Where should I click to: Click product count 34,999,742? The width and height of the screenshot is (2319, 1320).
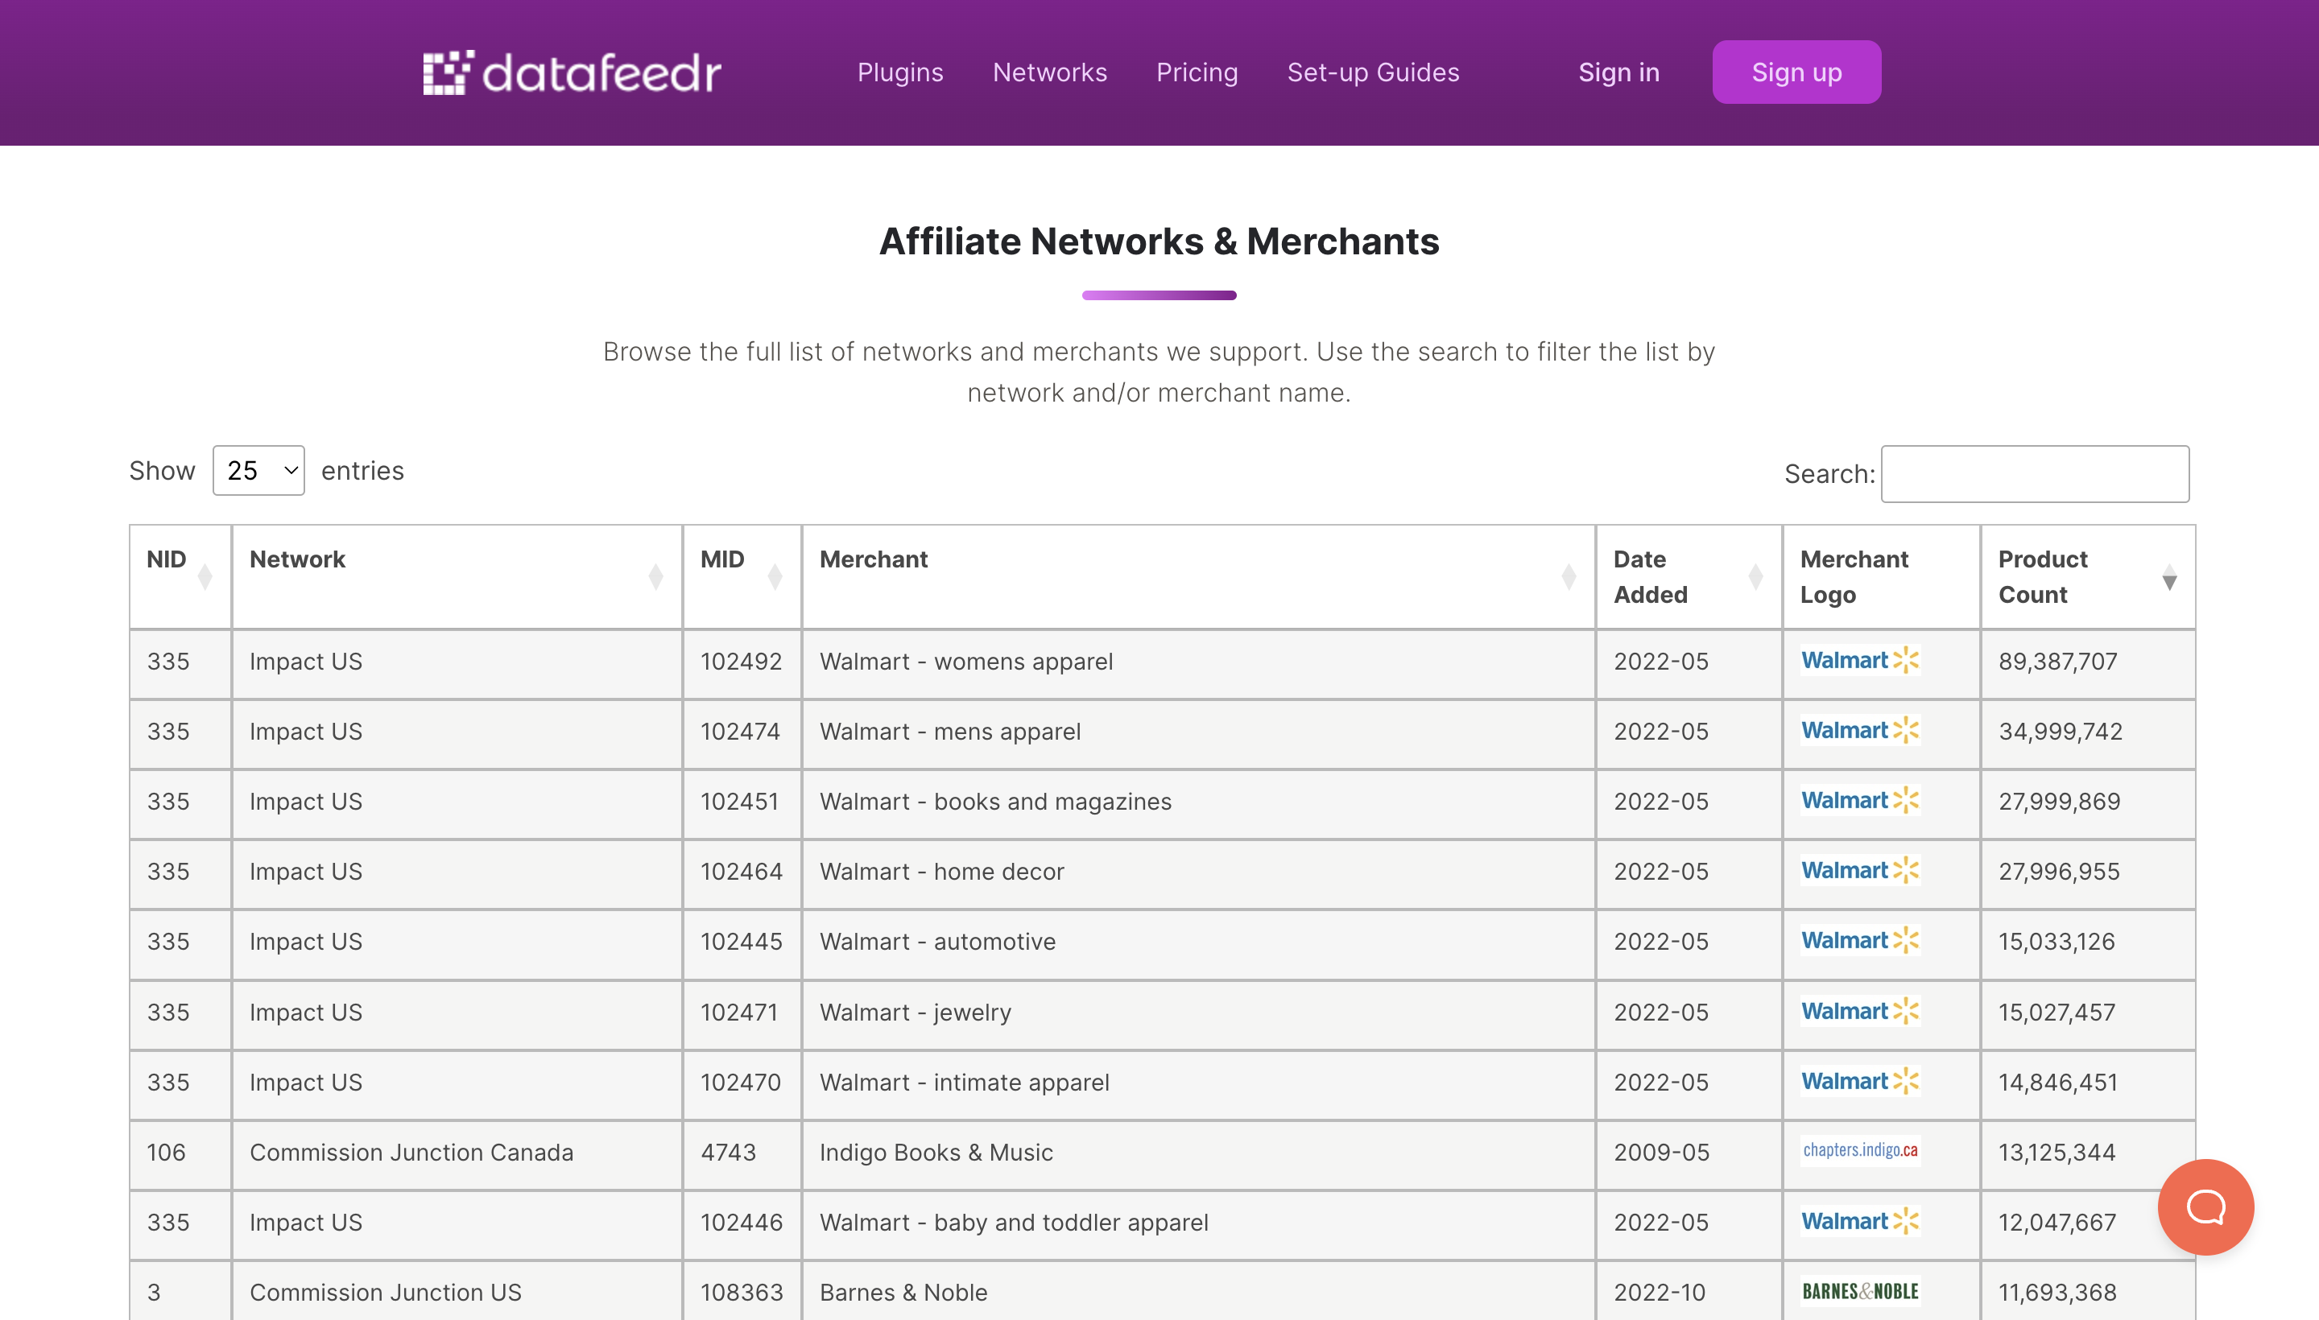point(2061,732)
